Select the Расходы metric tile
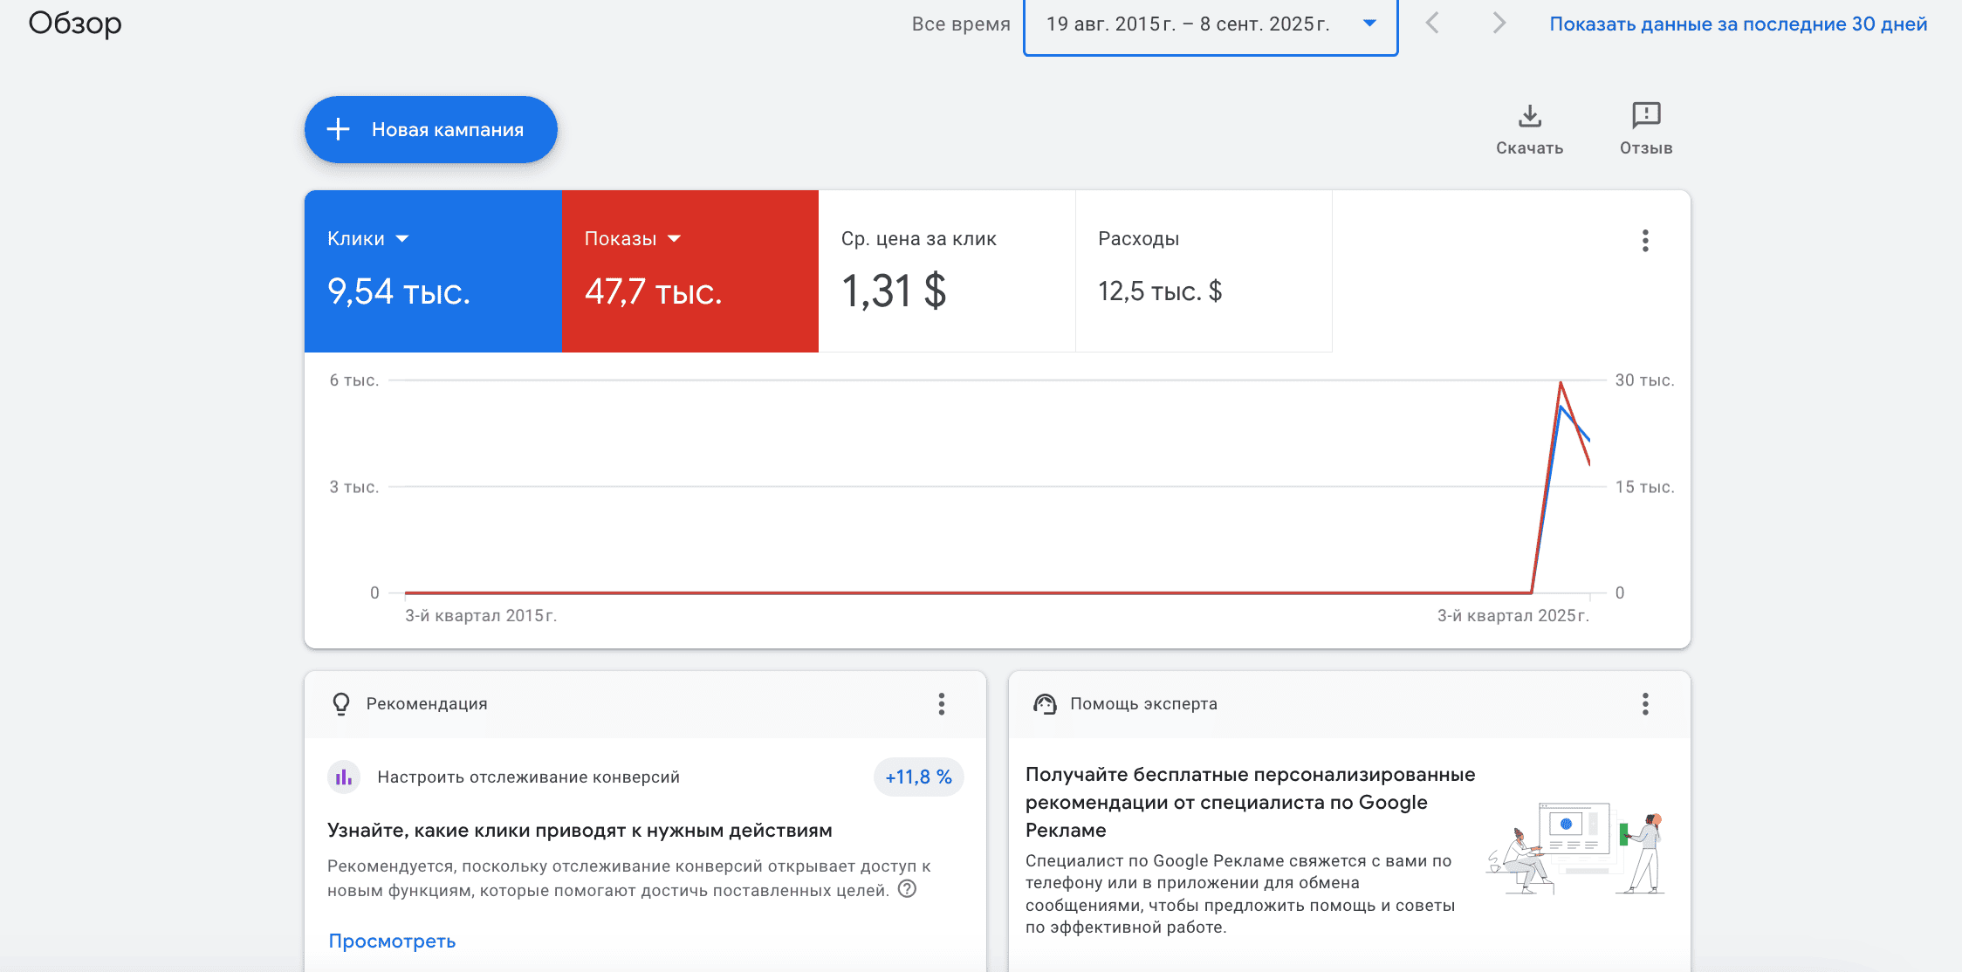The height and width of the screenshot is (972, 1962). click(x=1204, y=271)
